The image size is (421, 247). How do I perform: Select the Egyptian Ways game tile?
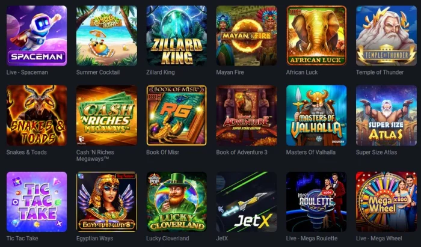pyautogui.click(x=106, y=202)
